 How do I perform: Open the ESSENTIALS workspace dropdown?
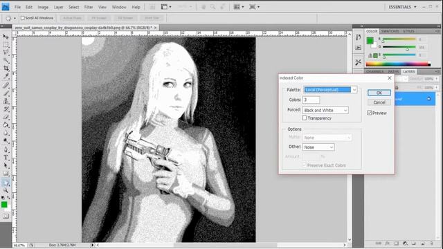click(402, 7)
